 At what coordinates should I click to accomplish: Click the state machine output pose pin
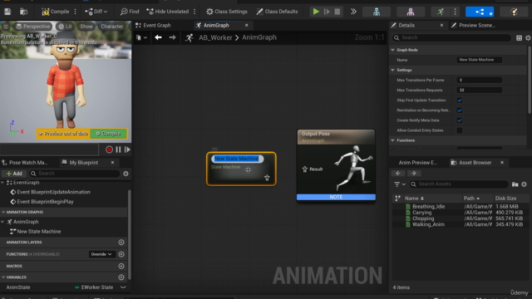(x=267, y=178)
